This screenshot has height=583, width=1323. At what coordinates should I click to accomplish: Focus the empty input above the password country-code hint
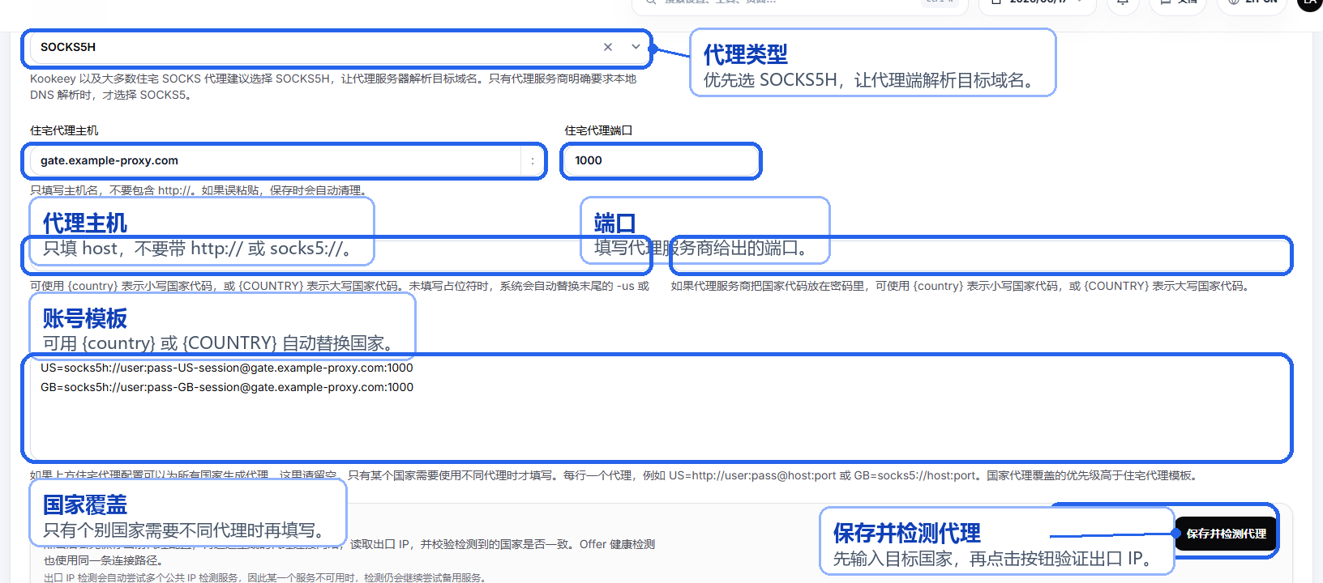click(x=981, y=255)
